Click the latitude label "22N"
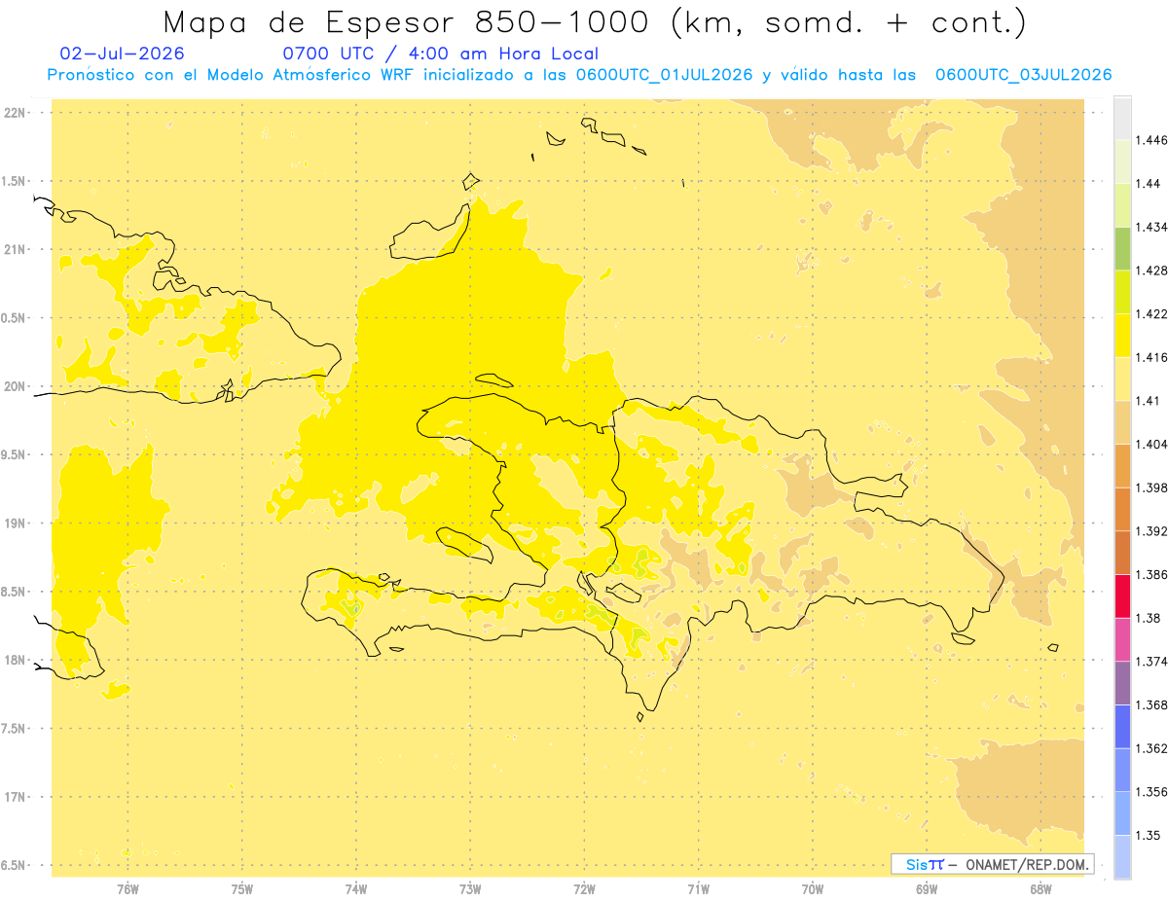Viewport: 1168px width, 902px height. click(x=14, y=113)
